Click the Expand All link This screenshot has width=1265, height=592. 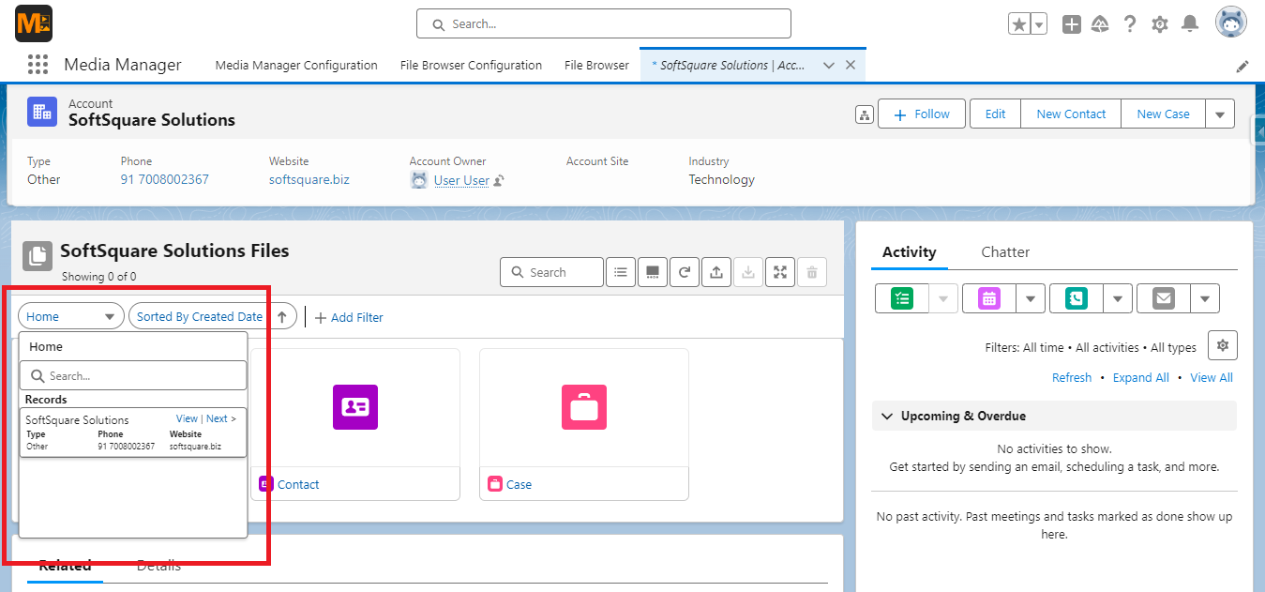pos(1141,377)
